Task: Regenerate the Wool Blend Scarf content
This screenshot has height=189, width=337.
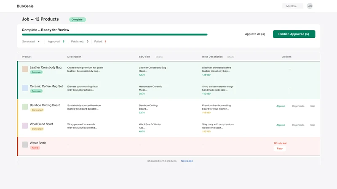Action: [x=298, y=125]
